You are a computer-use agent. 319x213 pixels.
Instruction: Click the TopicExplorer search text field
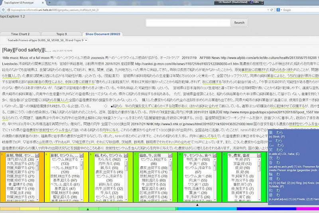[x=188, y=23]
